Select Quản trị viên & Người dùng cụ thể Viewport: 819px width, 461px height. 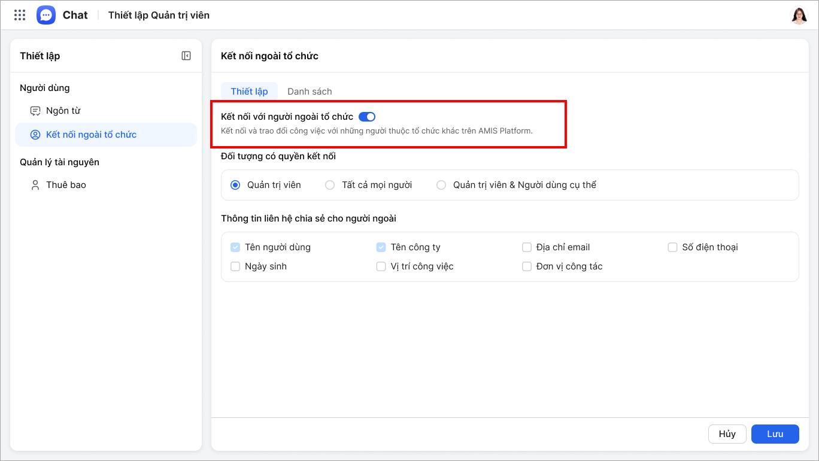point(441,185)
